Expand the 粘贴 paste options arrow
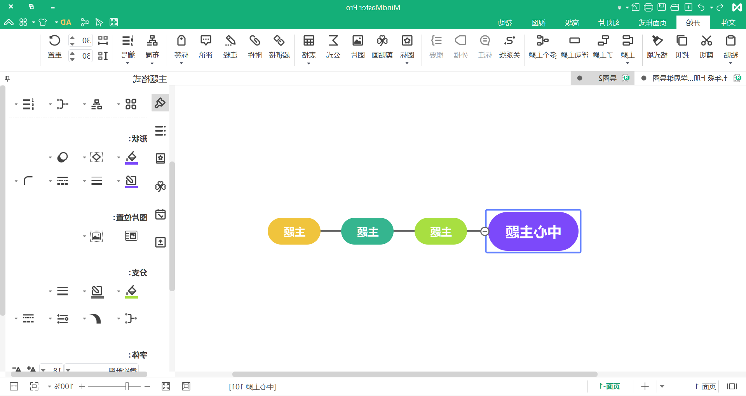The image size is (746, 396). (x=731, y=63)
